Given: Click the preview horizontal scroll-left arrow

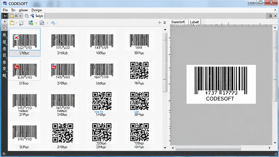Looking at the screenshot, I should tap(173, 148).
